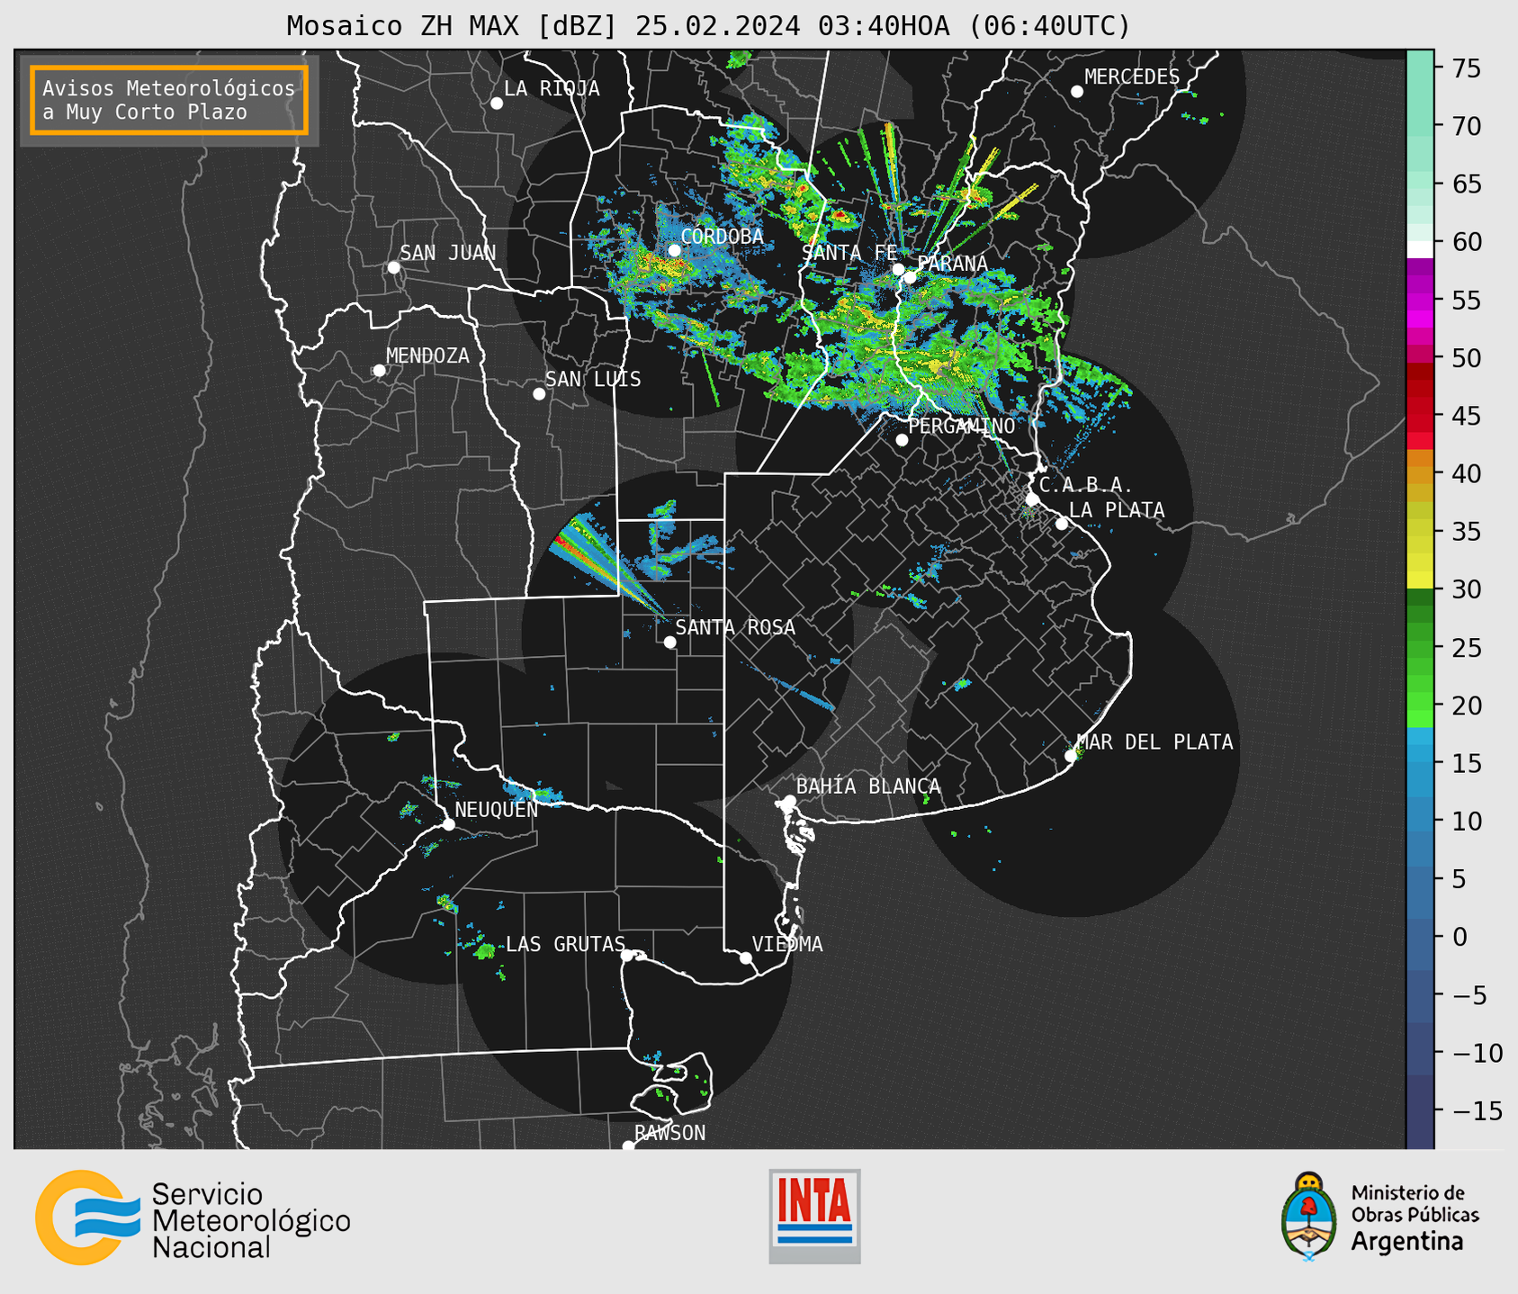The height and width of the screenshot is (1294, 1518).
Task: Click the SANTA ROSA label text
Action: click(x=735, y=627)
